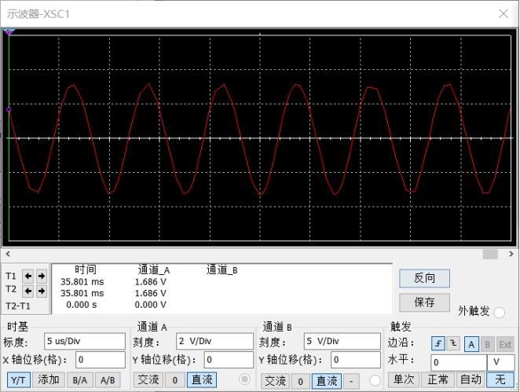Select B/A display mode
Viewport: 520px width, 392px height.
pyautogui.click(x=80, y=380)
